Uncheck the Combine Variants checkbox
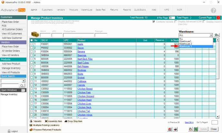This screenshot has width=222, height=133. 154,22
